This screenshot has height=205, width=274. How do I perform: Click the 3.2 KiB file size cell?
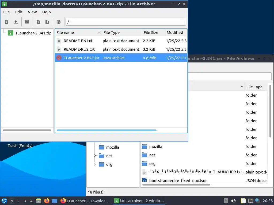(149, 49)
